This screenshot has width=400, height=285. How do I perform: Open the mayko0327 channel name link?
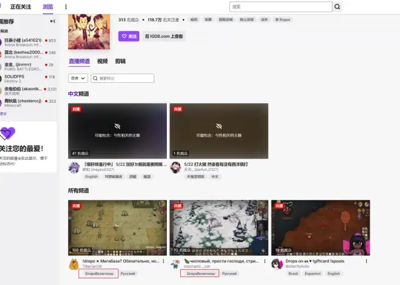click(x=99, y=170)
